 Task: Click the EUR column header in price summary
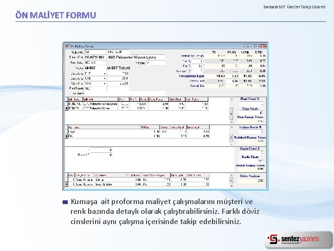coord(231,52)
